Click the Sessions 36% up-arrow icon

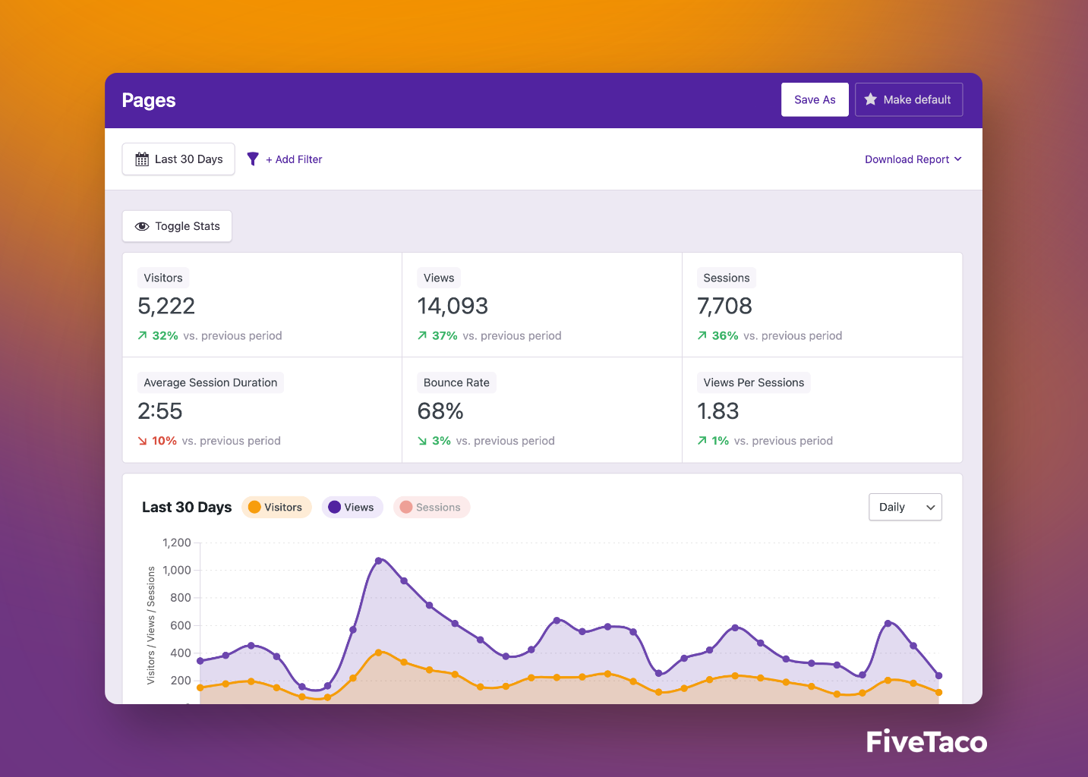702,335
